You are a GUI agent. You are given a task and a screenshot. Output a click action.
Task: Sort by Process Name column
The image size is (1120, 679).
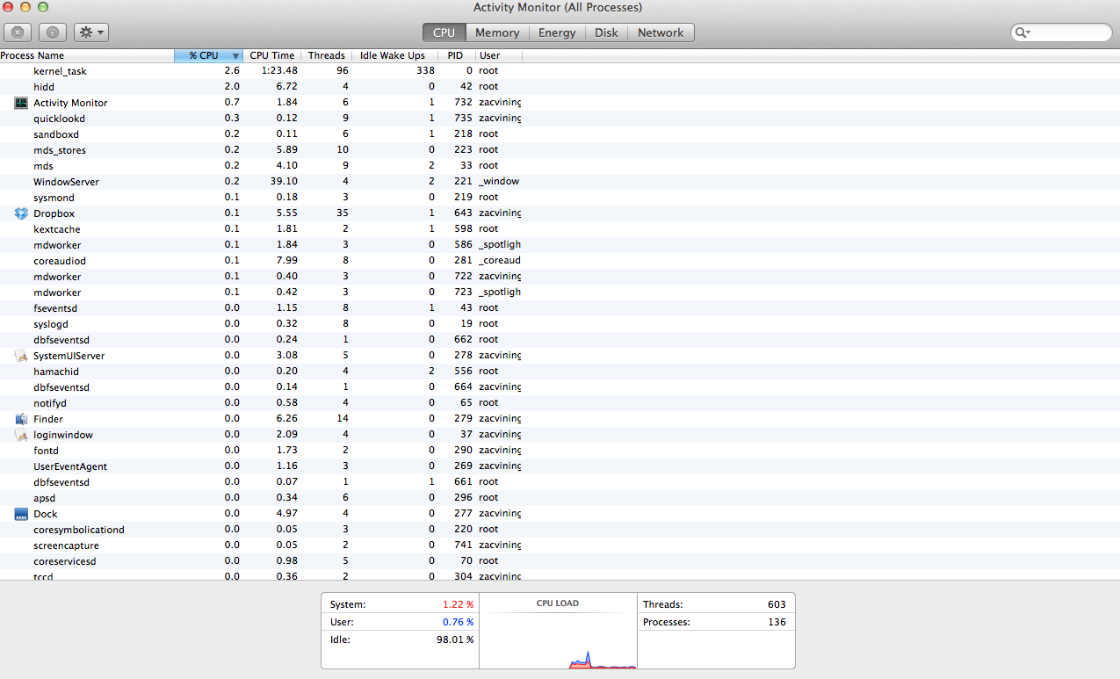tap(87, 55)
